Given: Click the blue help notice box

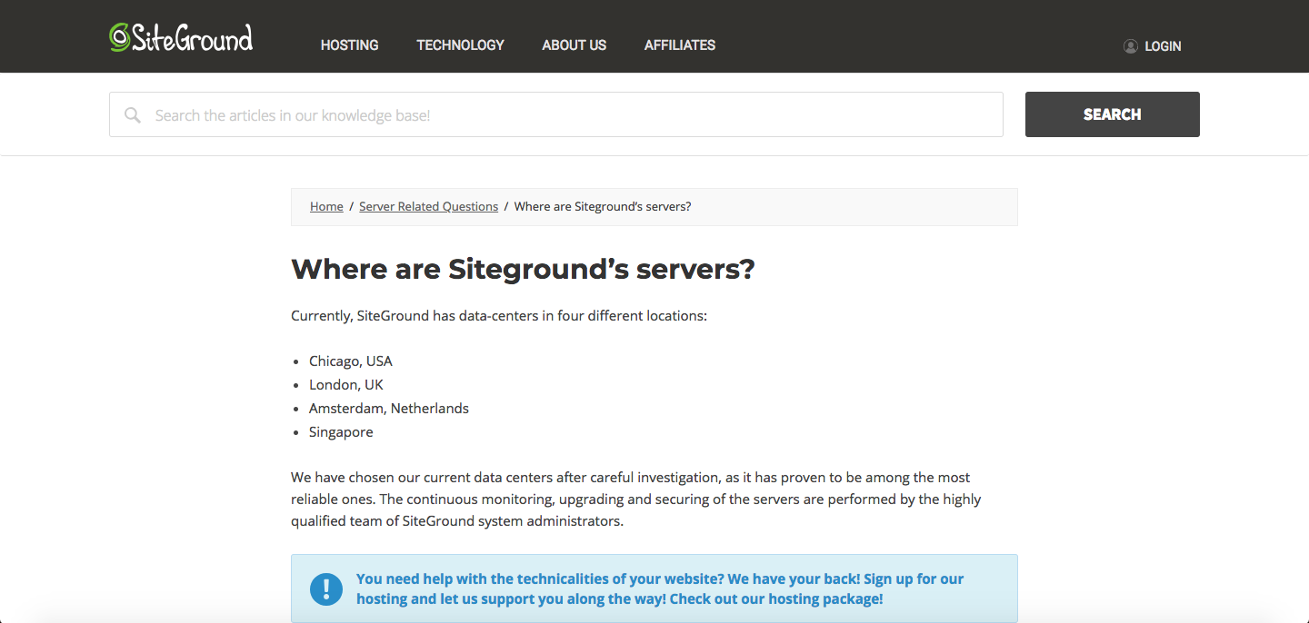Looking at the screenshot, I should click(654, 588).
